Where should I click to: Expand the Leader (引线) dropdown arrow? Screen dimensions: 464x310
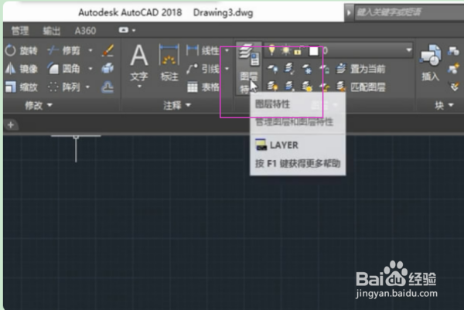pos(227,69)
